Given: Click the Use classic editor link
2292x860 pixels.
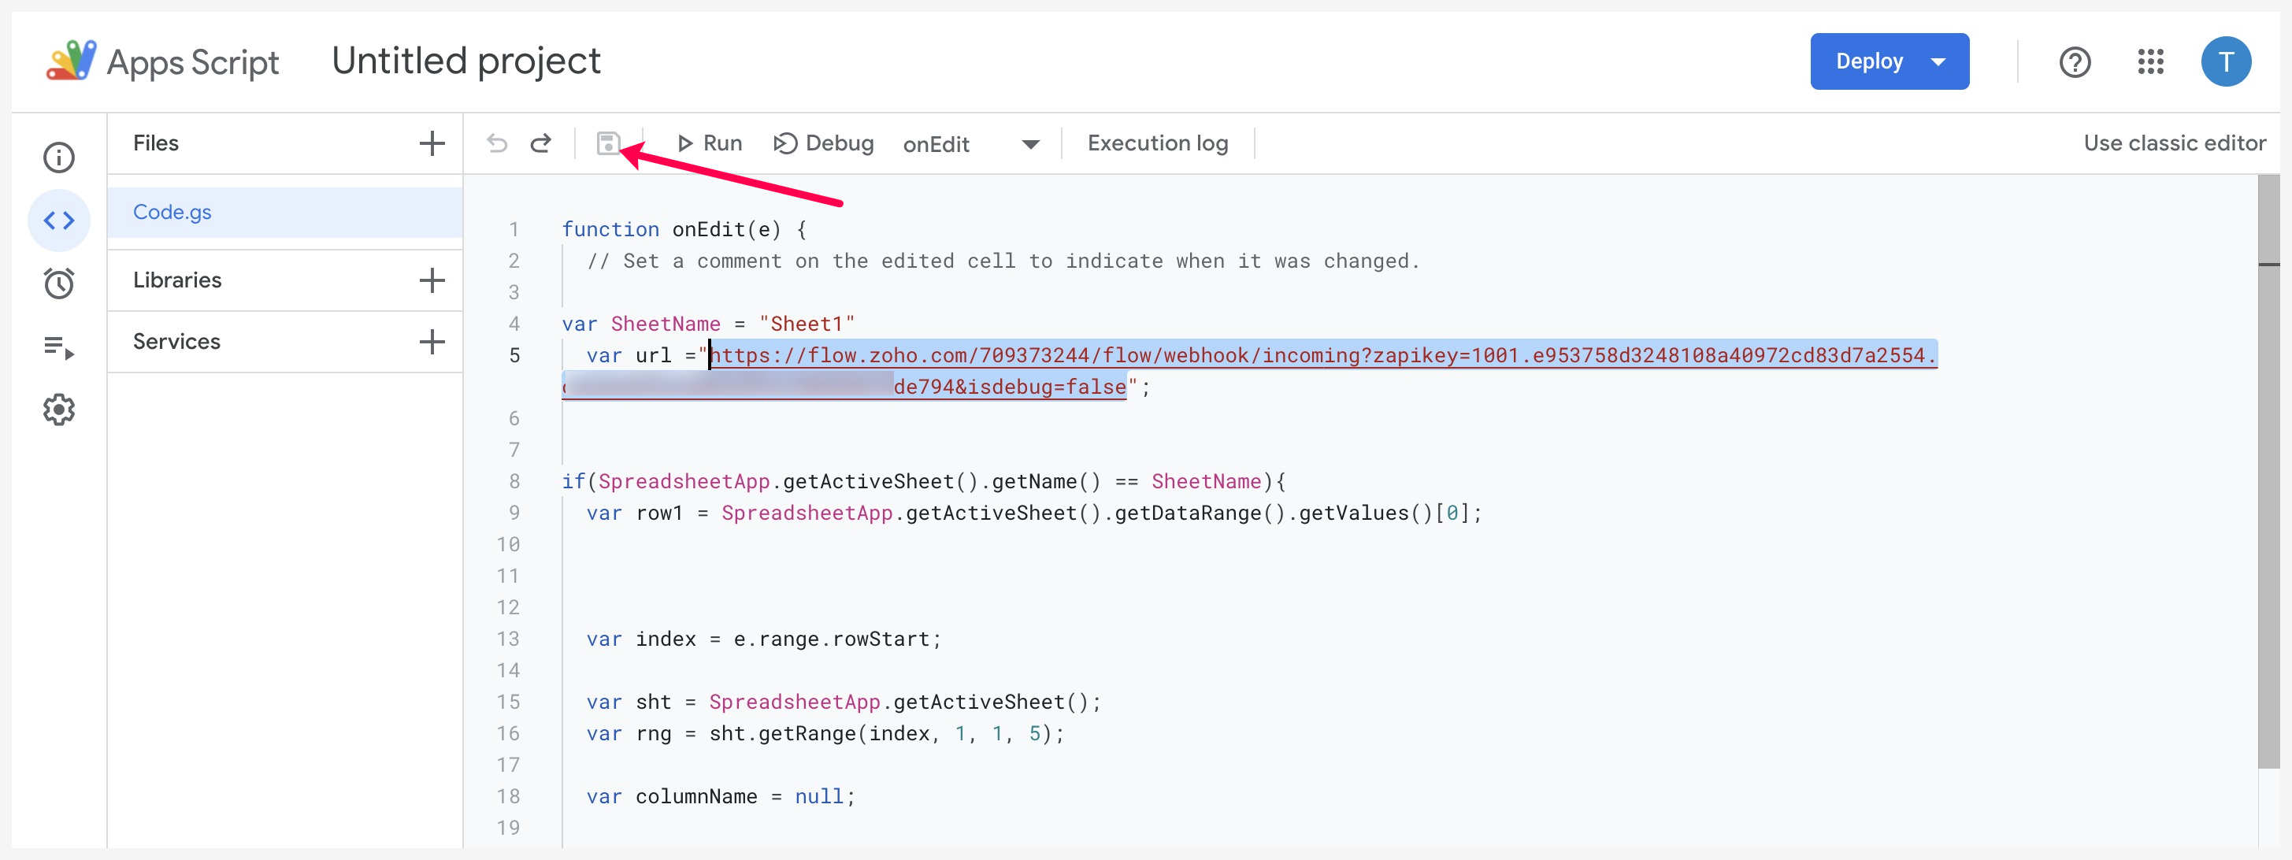Looking at the screenshot, I should click(2174, 143).
